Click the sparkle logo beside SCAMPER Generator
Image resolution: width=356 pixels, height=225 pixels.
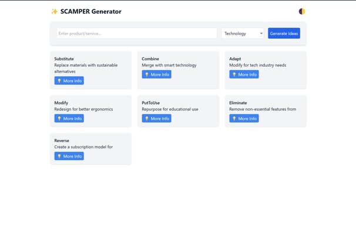55,12
